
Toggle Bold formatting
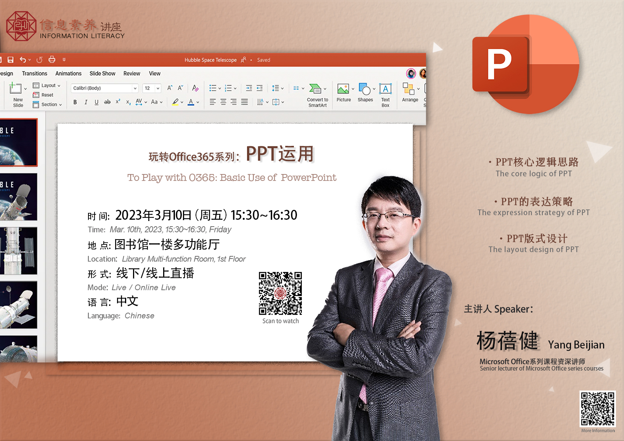tap(75, 102)
